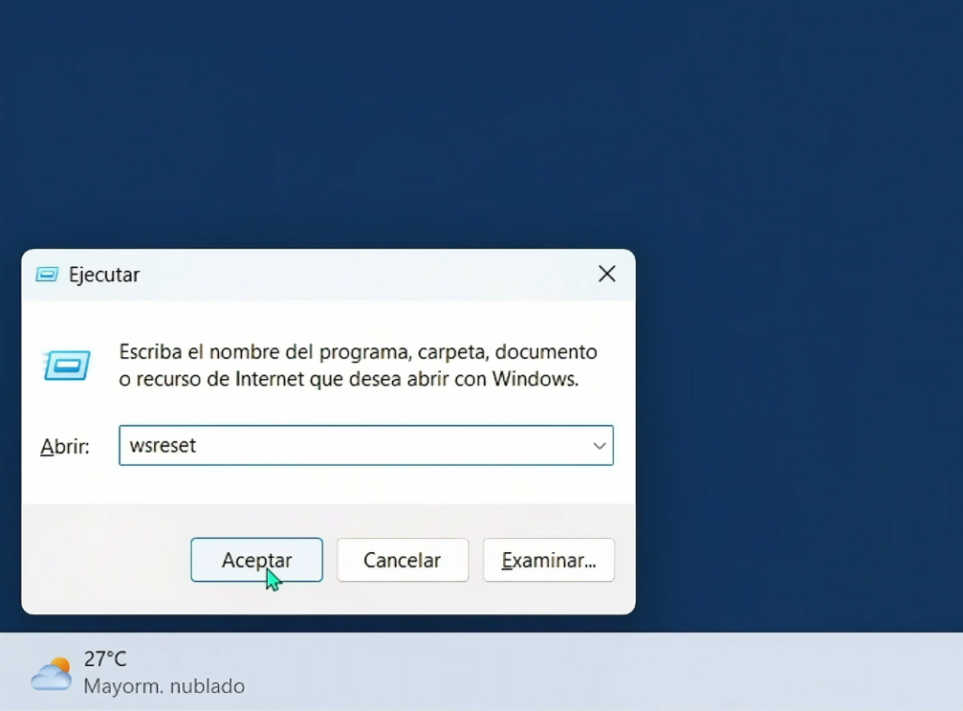
Task: Click the blue program icon next to instructions
Action: tap(66, 362)
